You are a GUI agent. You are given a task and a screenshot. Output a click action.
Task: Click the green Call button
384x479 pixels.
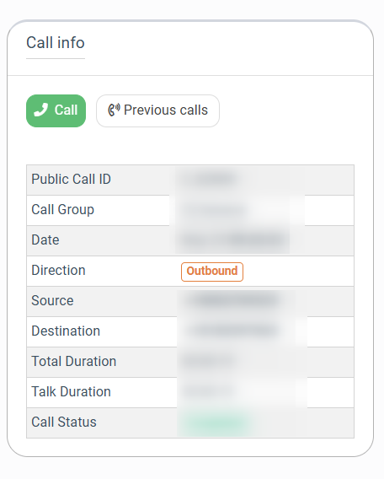[x=56, y=110]
